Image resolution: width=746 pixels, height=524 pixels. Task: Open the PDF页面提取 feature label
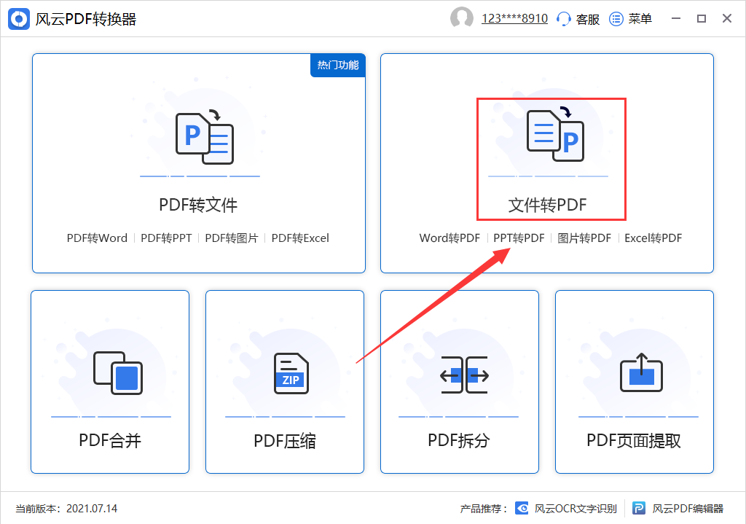pyautogui.click(x=634, y=441)
